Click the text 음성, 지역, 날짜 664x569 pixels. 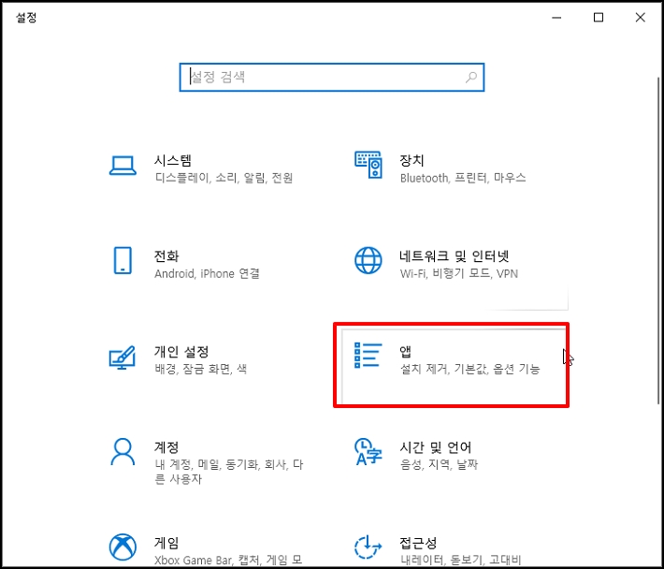tap(440, 465)
